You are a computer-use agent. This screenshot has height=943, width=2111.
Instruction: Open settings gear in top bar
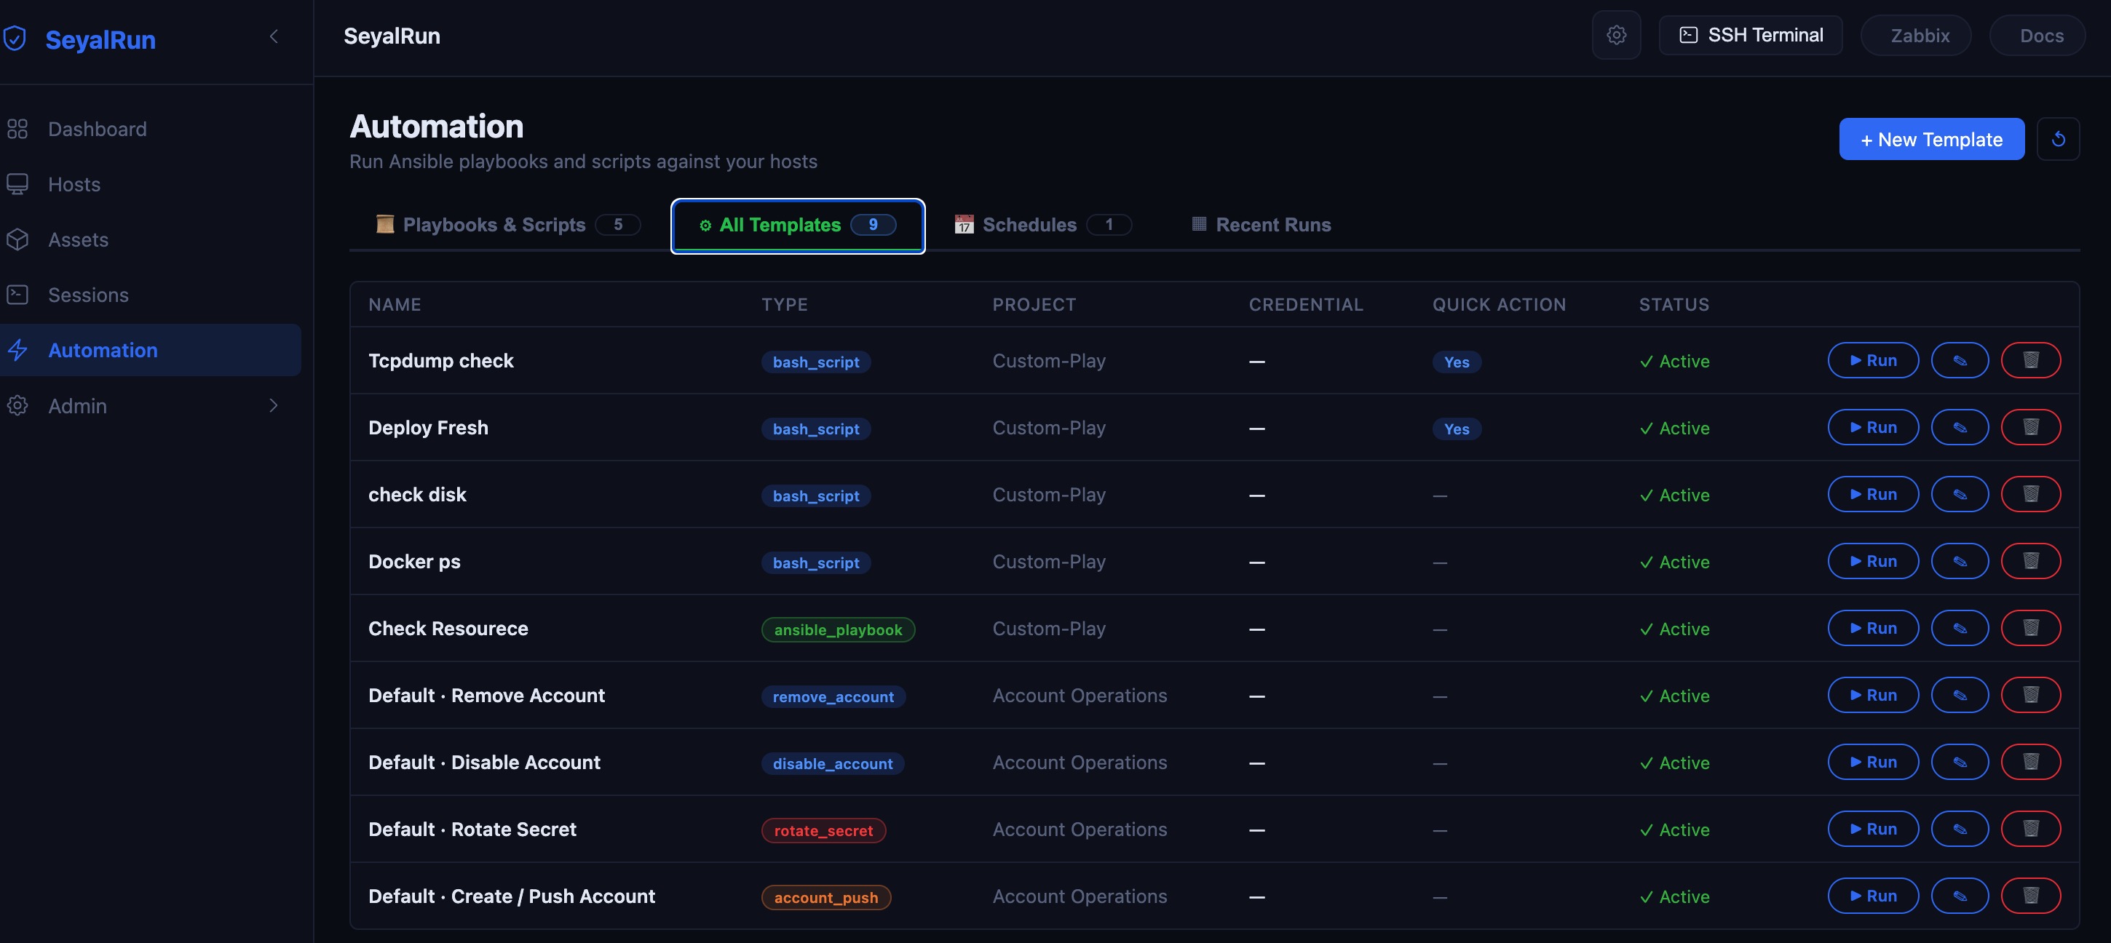point(1616,35)
